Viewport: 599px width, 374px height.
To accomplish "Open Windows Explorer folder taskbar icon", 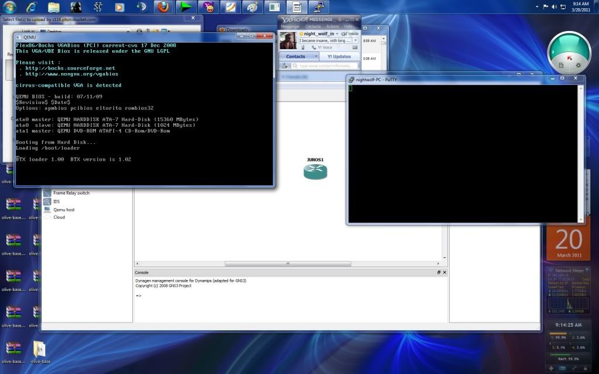I will tap(54, 7).
